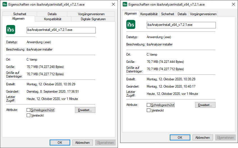Click Übernehmen in left dialog
The width and height of the screenshot is (238, 148).
(x=105, y=143)
